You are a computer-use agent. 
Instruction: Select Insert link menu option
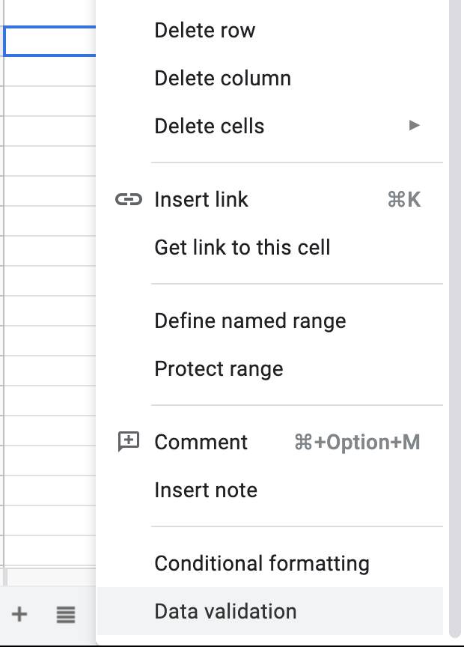(x=270, y=200)
